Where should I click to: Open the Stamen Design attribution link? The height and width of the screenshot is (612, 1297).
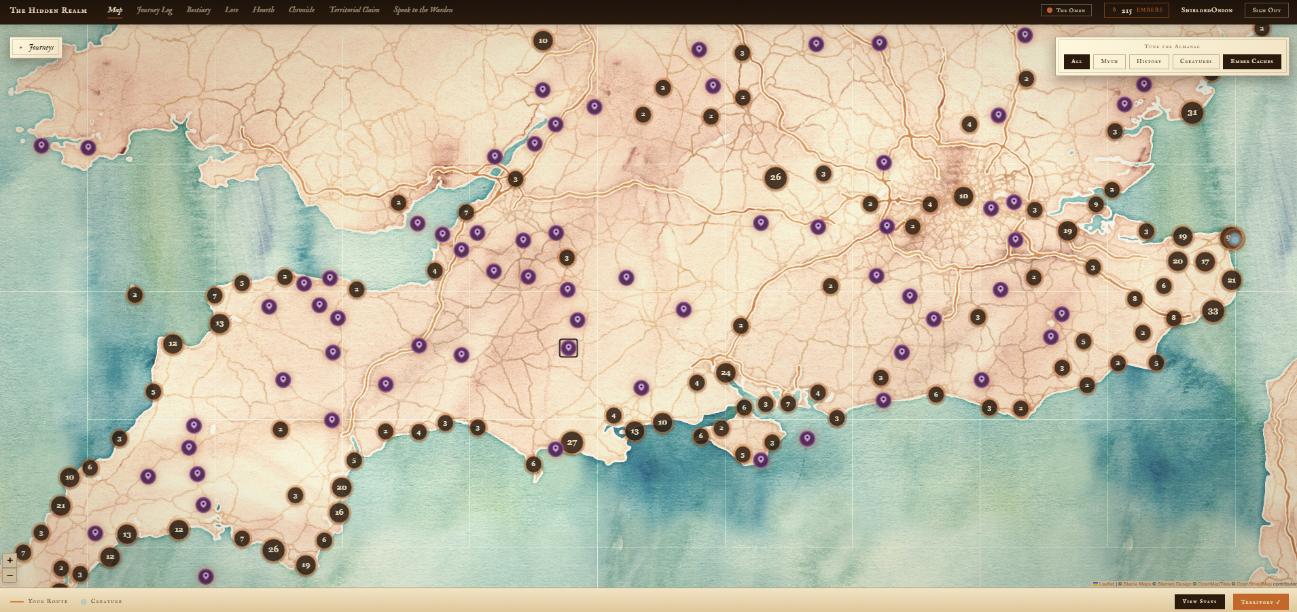pyautogui.click(x=1175, y=584)
